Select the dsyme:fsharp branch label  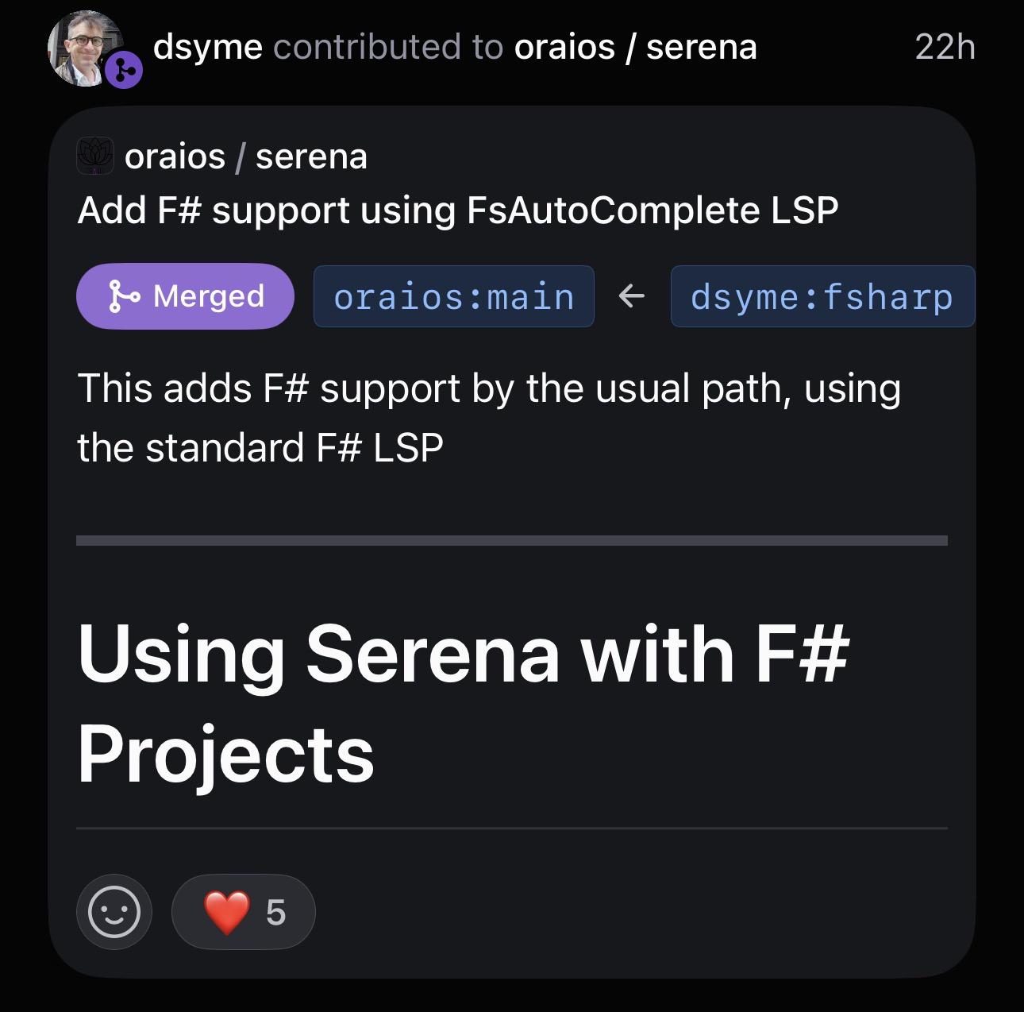tap(822, 297)
